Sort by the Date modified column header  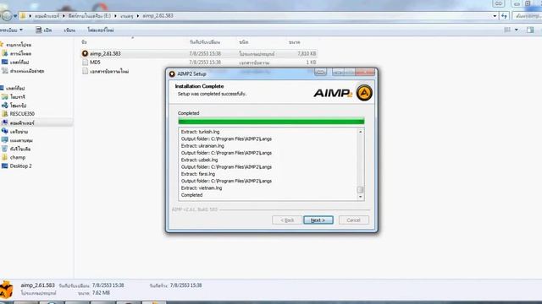205,41
